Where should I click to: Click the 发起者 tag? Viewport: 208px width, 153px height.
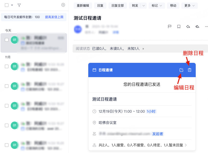[158, 134]
